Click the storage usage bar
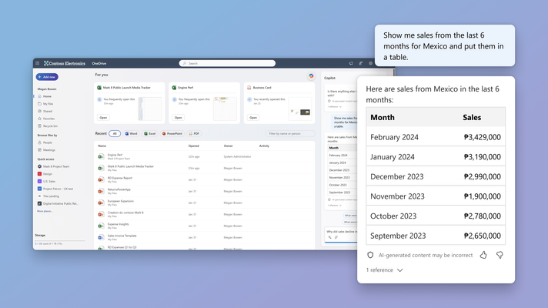 tap(60, 240)
